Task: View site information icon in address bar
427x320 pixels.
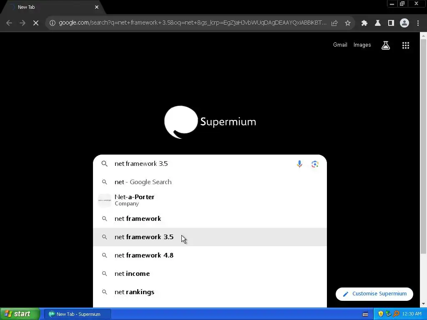Action: [53, 23]
